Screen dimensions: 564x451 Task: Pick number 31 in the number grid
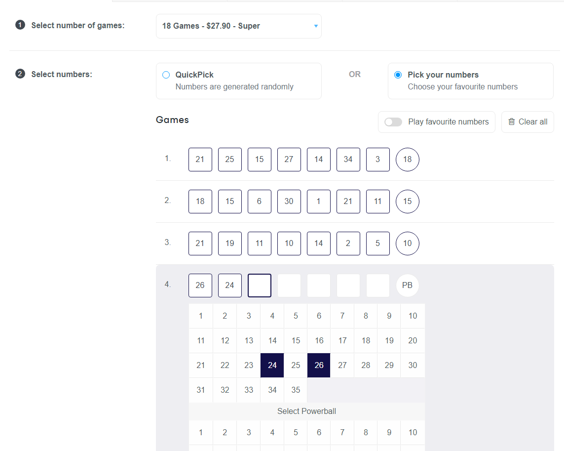coord(201,390)
